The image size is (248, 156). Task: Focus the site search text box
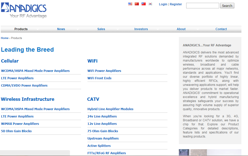(x=203, y=6)
